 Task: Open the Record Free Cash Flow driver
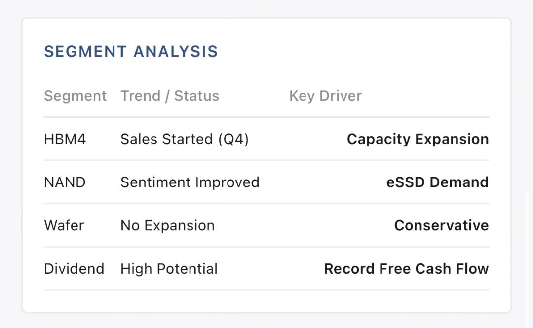406,269
